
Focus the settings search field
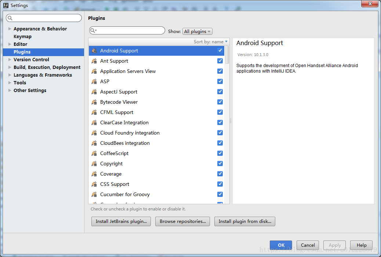click(x=44, y=18)
